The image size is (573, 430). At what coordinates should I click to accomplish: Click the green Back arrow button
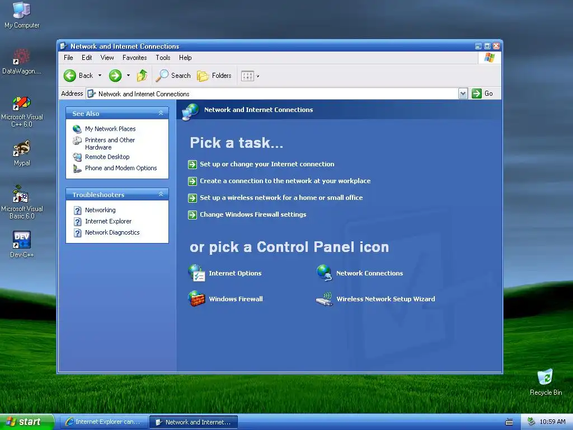coord(70,76)
